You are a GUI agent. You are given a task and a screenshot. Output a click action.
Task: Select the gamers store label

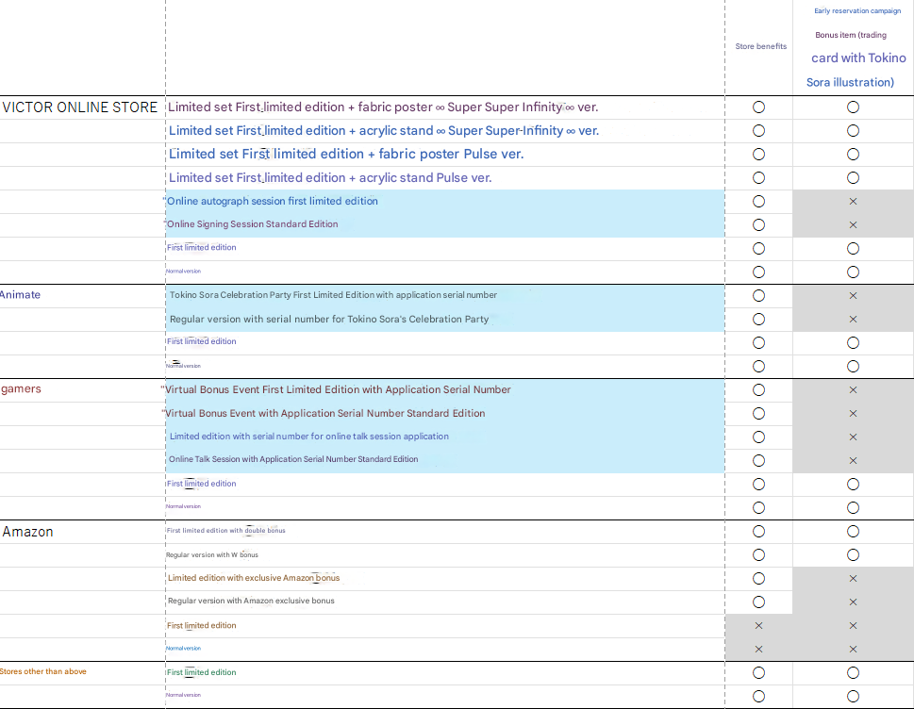pyautogui.click(x=21, y=388)
